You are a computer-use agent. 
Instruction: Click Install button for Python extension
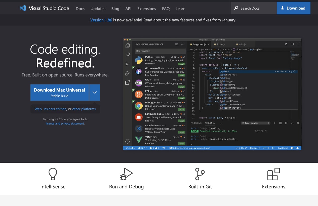[182, 64]
